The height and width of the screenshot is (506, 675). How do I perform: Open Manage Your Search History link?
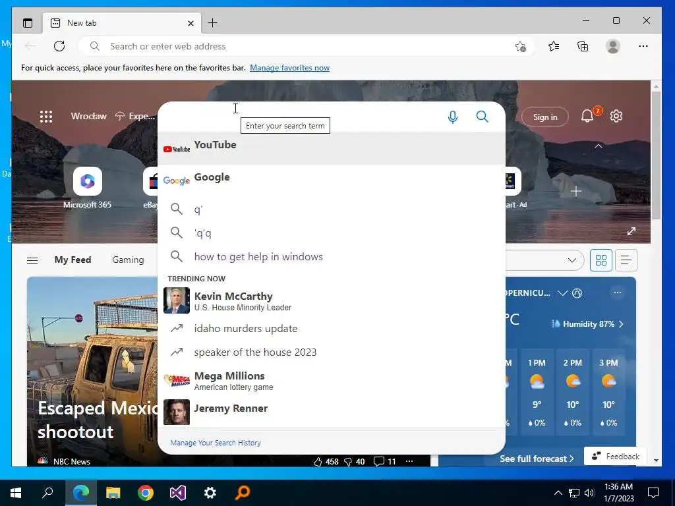(x=216, y=443)
